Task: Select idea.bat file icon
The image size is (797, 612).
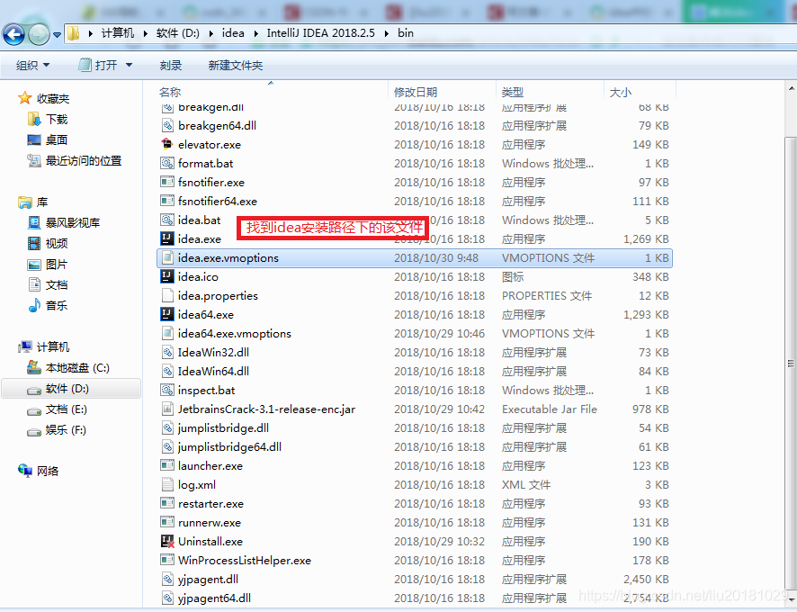Action: (167, 220)
